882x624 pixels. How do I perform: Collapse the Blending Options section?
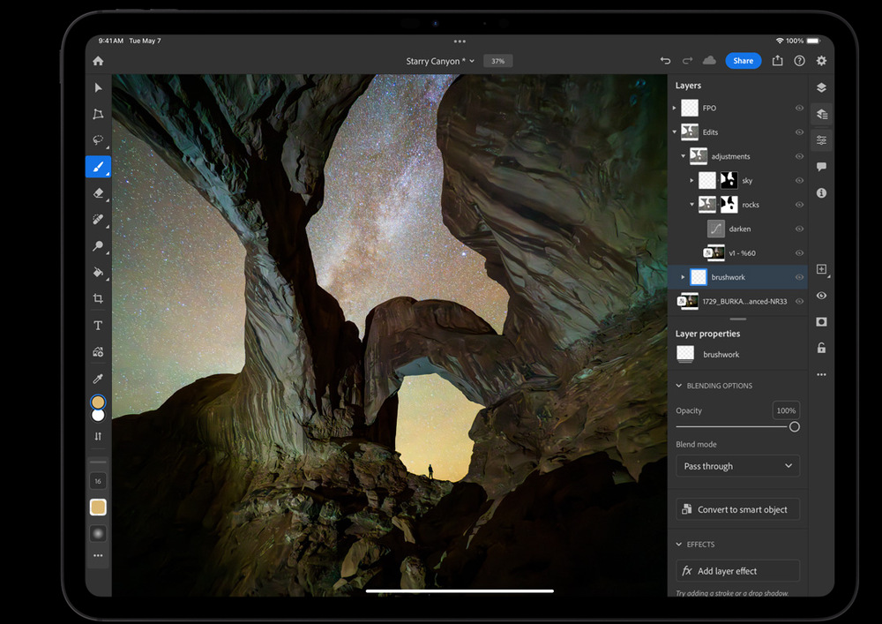pos(679,386)
